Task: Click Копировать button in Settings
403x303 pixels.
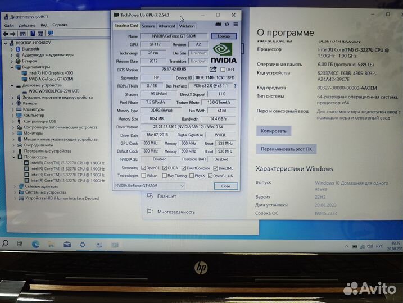Action: [x=274, y=131]
